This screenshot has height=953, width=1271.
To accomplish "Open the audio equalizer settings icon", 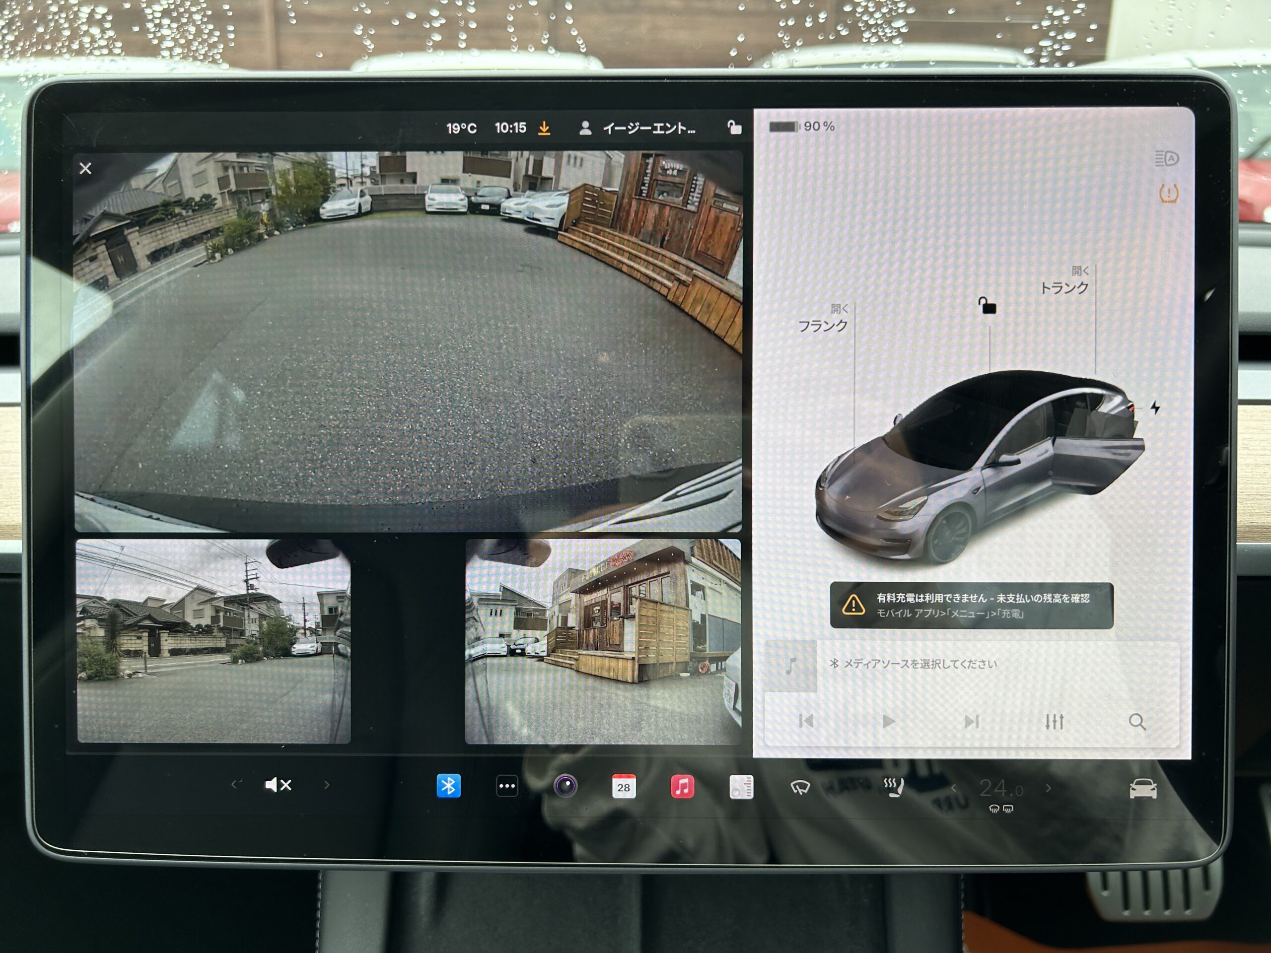I will pyautogui.click(x=1055, y=722).
